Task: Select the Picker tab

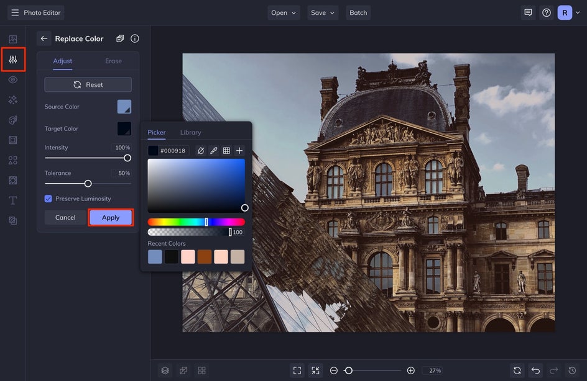Action: tap(157, 132)
